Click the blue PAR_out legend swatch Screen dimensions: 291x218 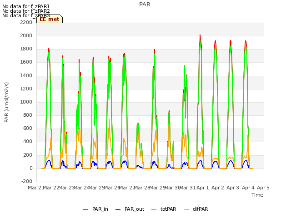[118, 210]
